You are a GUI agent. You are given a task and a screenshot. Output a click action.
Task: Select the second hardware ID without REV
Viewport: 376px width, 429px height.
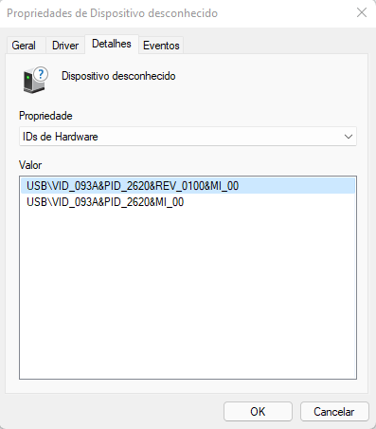coord(105,202)
